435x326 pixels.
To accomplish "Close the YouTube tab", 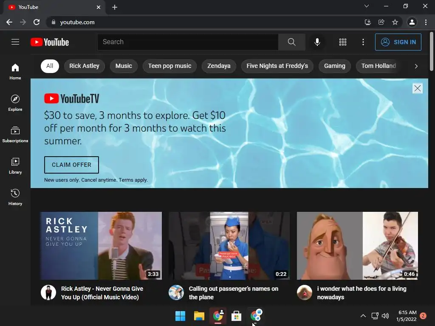I will click(x=99, y=7).
